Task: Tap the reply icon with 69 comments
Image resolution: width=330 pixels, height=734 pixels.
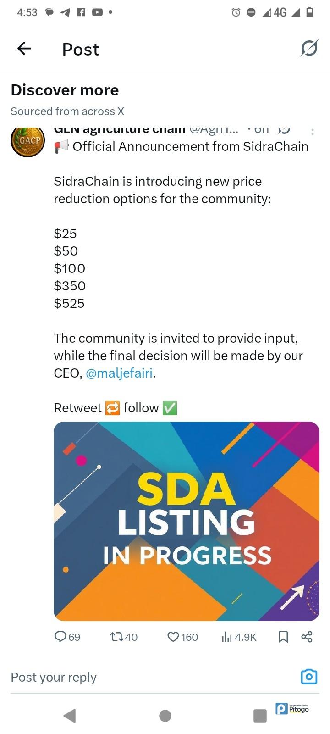Action: [60, 636]
